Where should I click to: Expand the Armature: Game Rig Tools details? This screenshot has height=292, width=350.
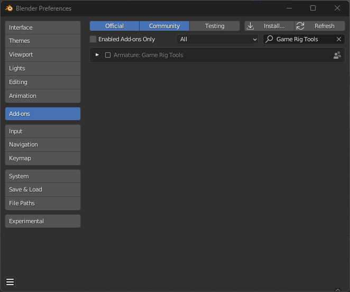click(x=97, y=54)
